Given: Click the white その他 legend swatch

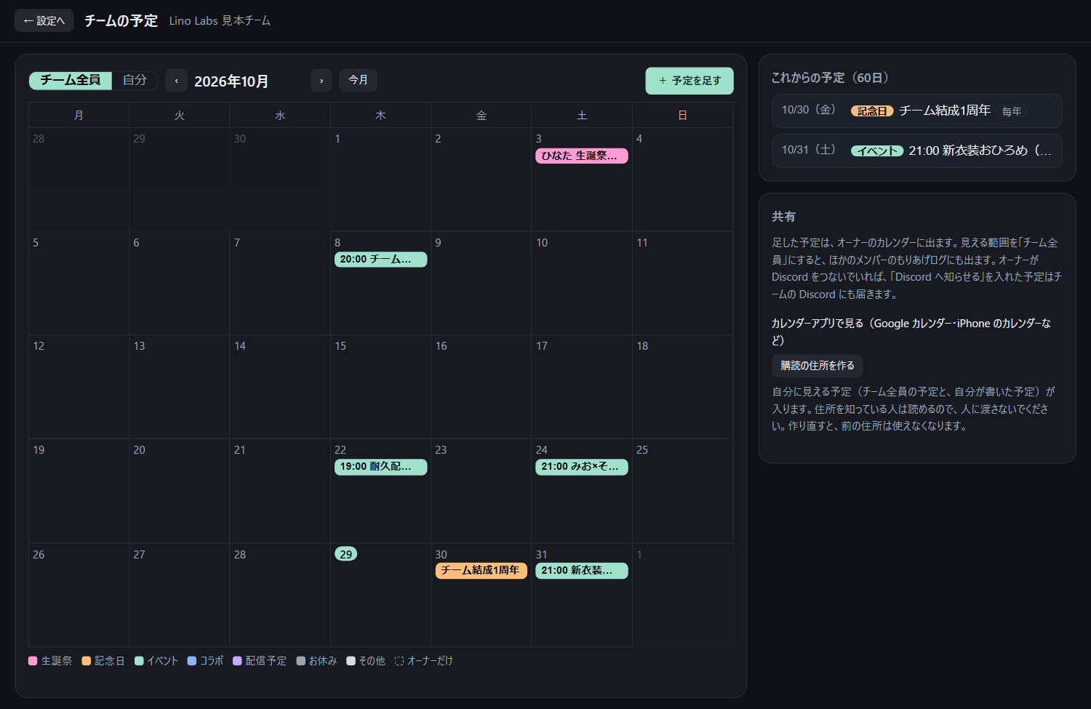Looking at the screenshot, I should [x=351, y=661].
